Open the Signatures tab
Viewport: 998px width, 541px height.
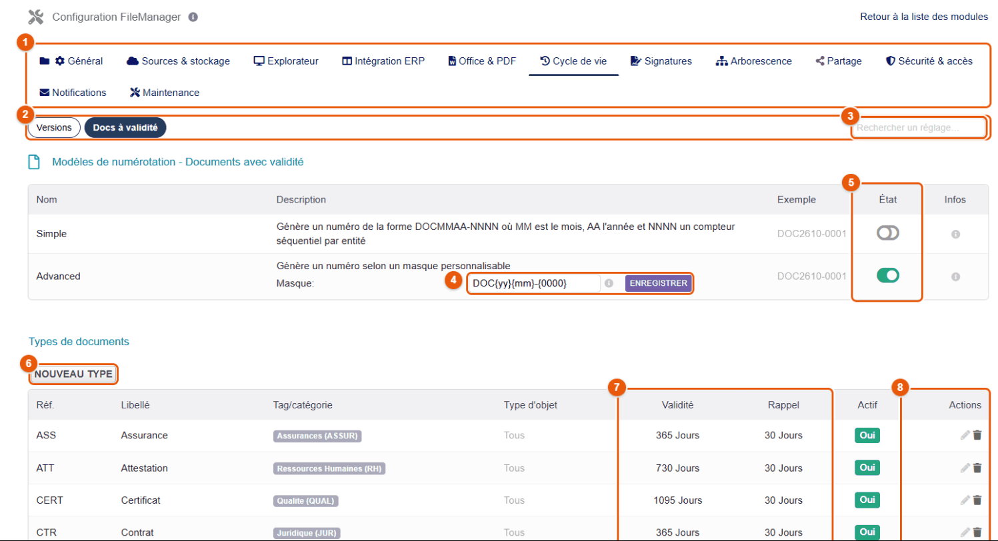(661, 61)
